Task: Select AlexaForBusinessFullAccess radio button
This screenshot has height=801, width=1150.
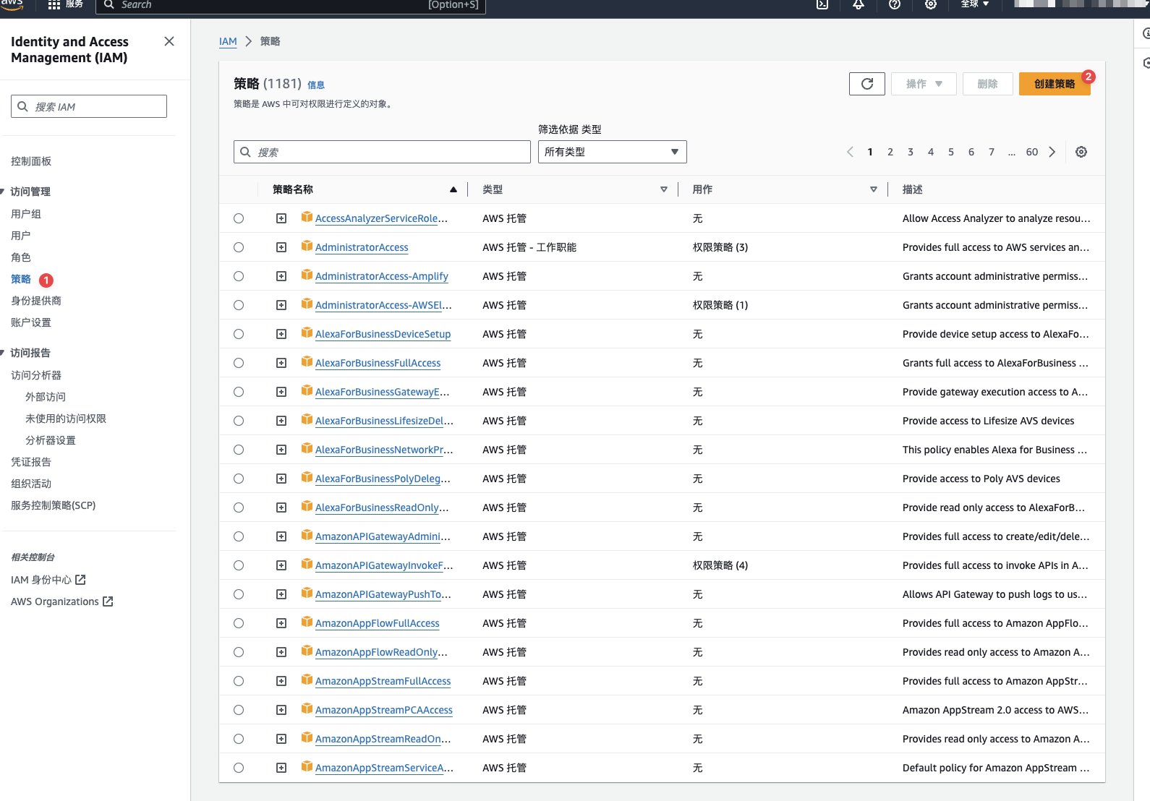Action: click(x=239, y=363)
